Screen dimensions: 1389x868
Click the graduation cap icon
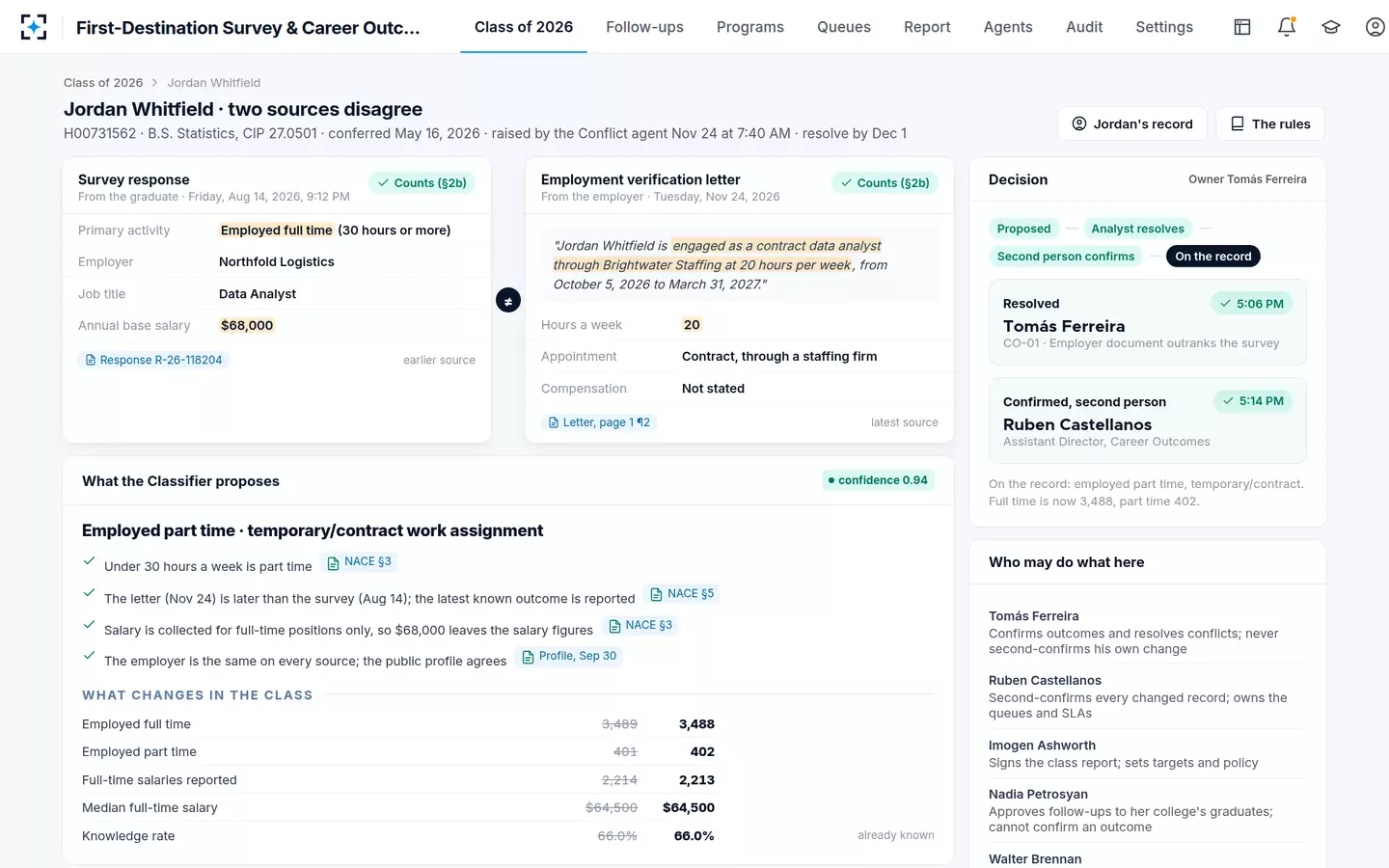(x=1331, y=27)
